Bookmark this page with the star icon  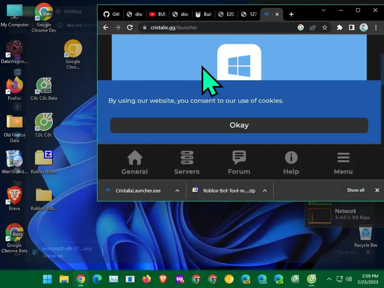tap(325, 27)
